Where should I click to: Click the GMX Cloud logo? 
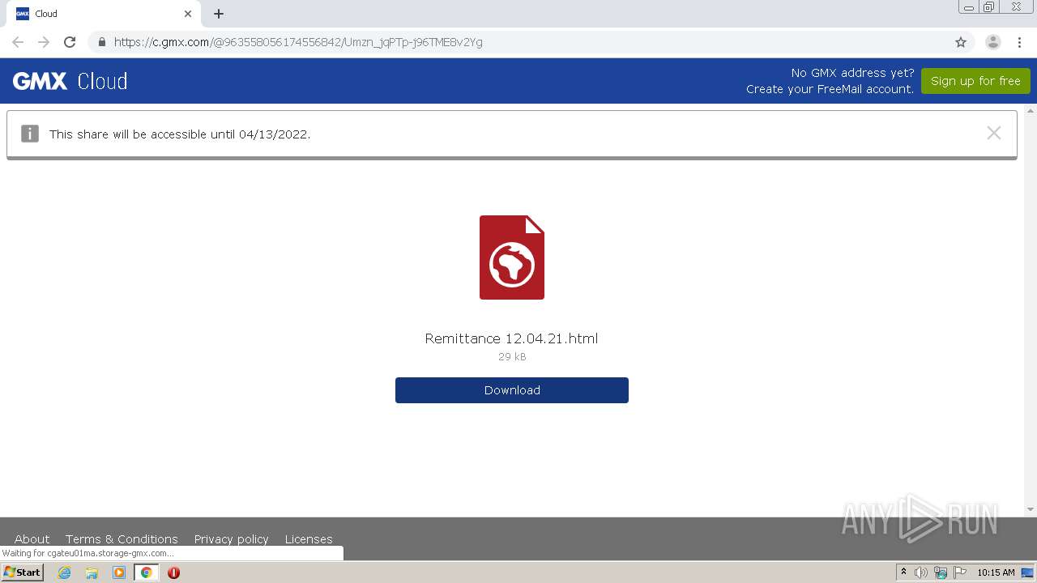(70, 81)
